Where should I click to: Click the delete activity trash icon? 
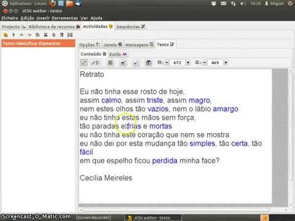coord(61,35)
